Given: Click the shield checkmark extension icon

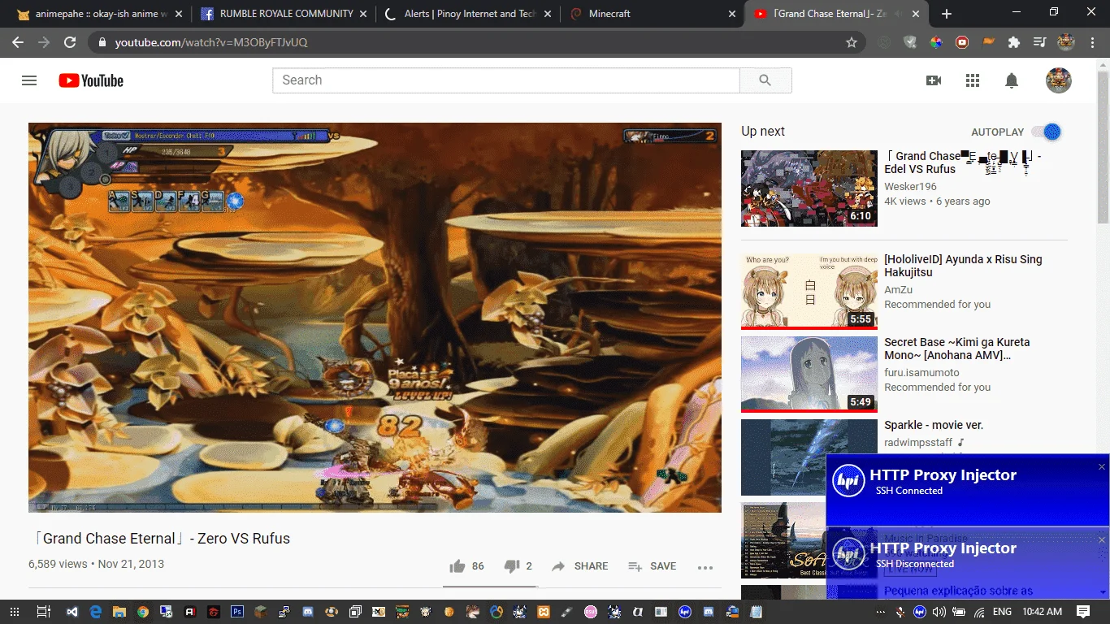Looking at the screenshot, I should pos(910,42).
